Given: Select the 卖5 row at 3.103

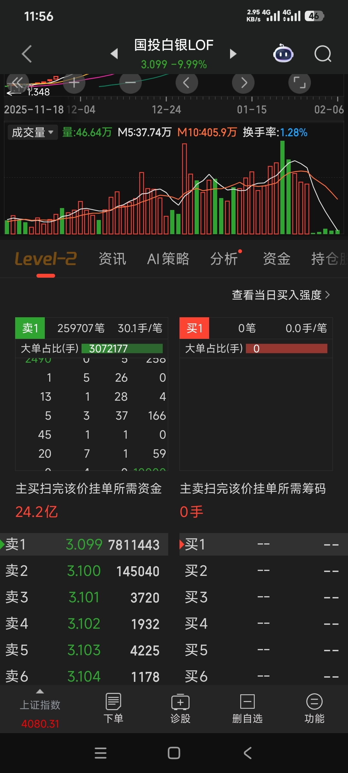Looking at the screenshot, I should pyautogui.click(x=84, y=650).
